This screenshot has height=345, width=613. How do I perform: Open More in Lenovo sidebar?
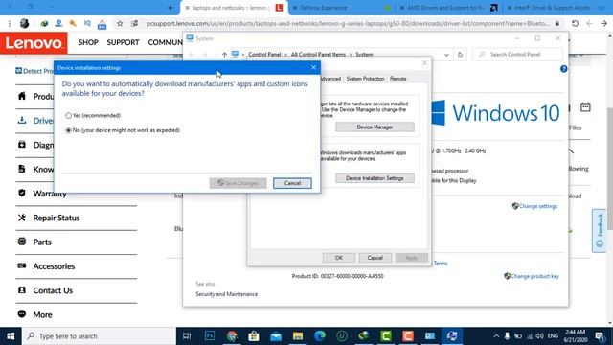point(42,315)
